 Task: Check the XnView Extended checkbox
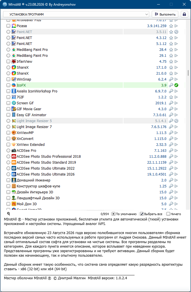[x=8, y=145]
